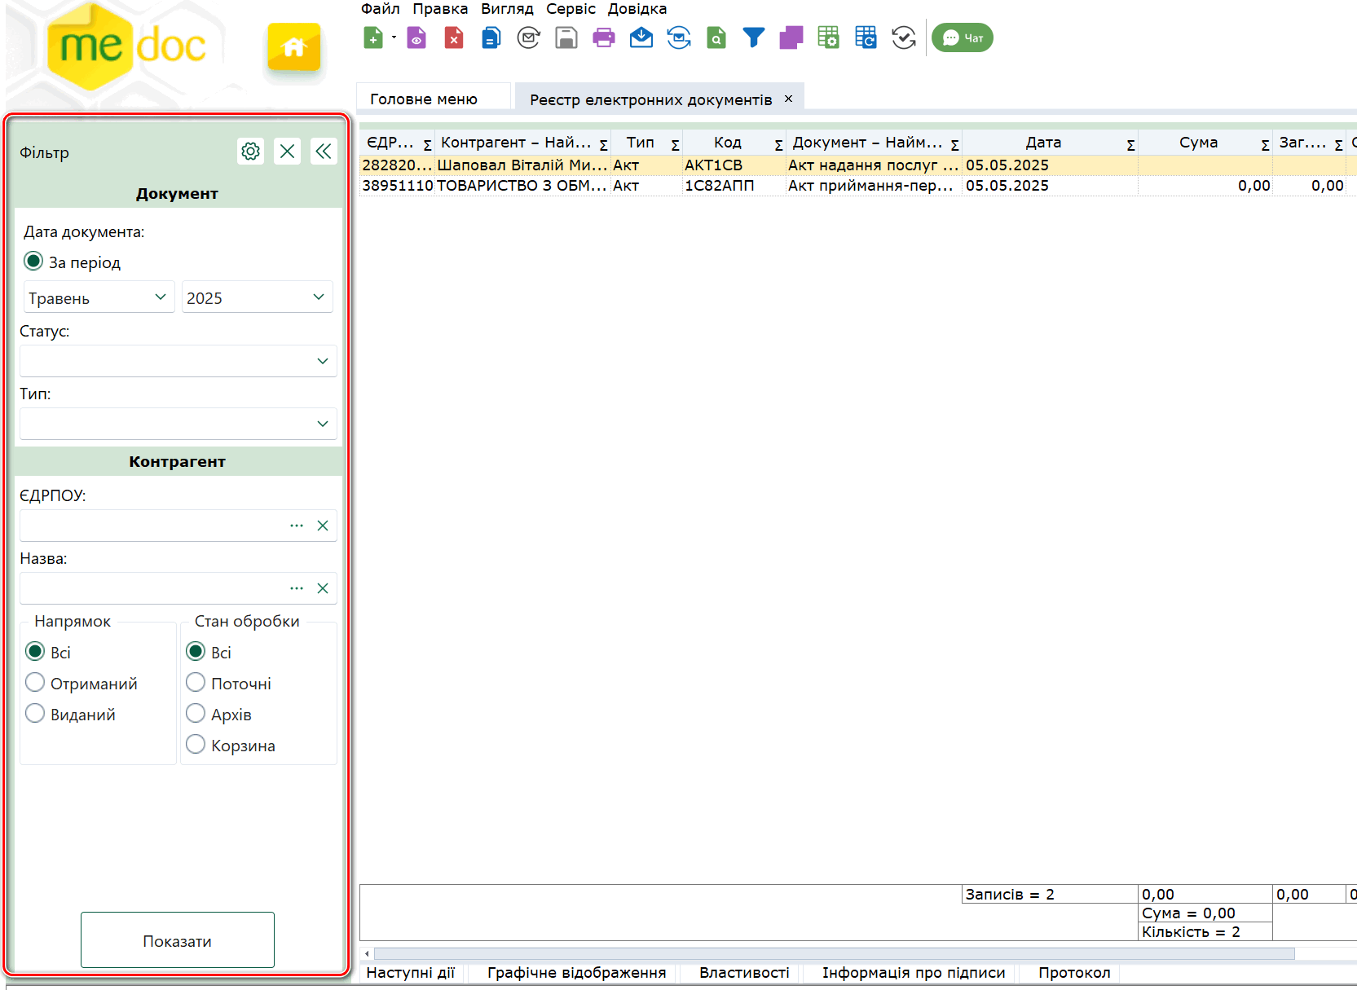Viewport: 1357px width, 990px height.
Task: Open the Сервіс menu
Action: [571, 9]
